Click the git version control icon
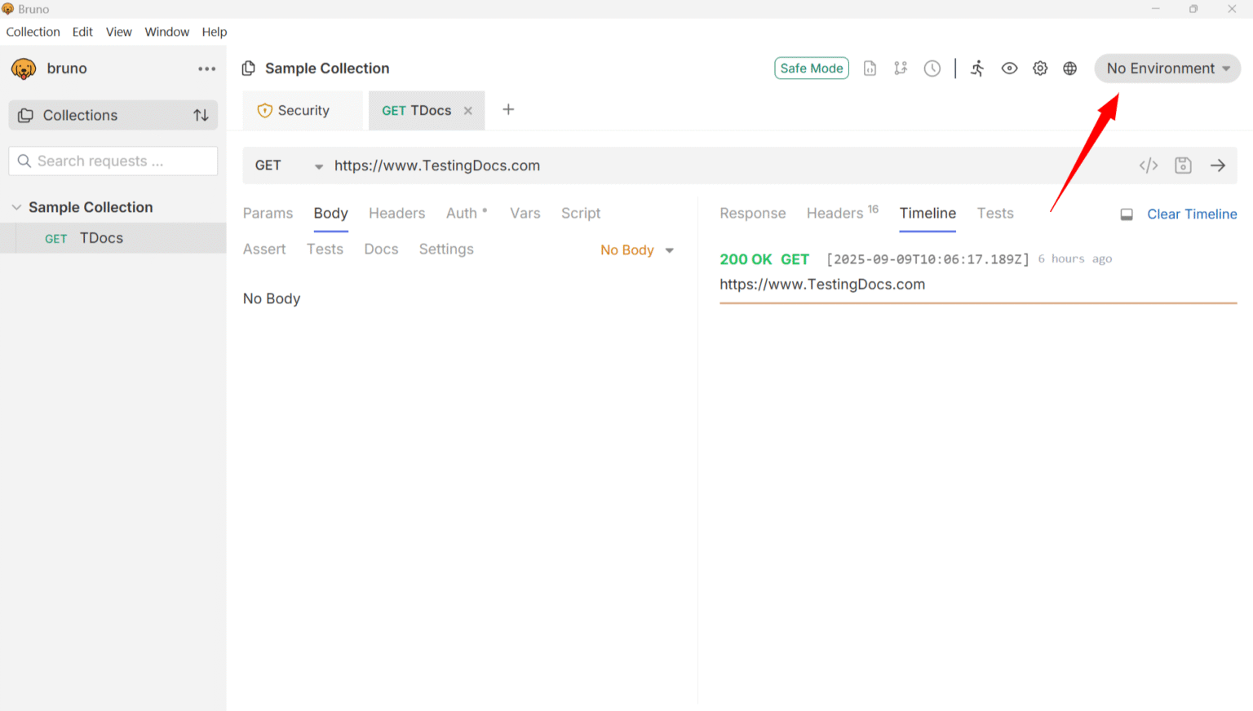 pos(901,68)
